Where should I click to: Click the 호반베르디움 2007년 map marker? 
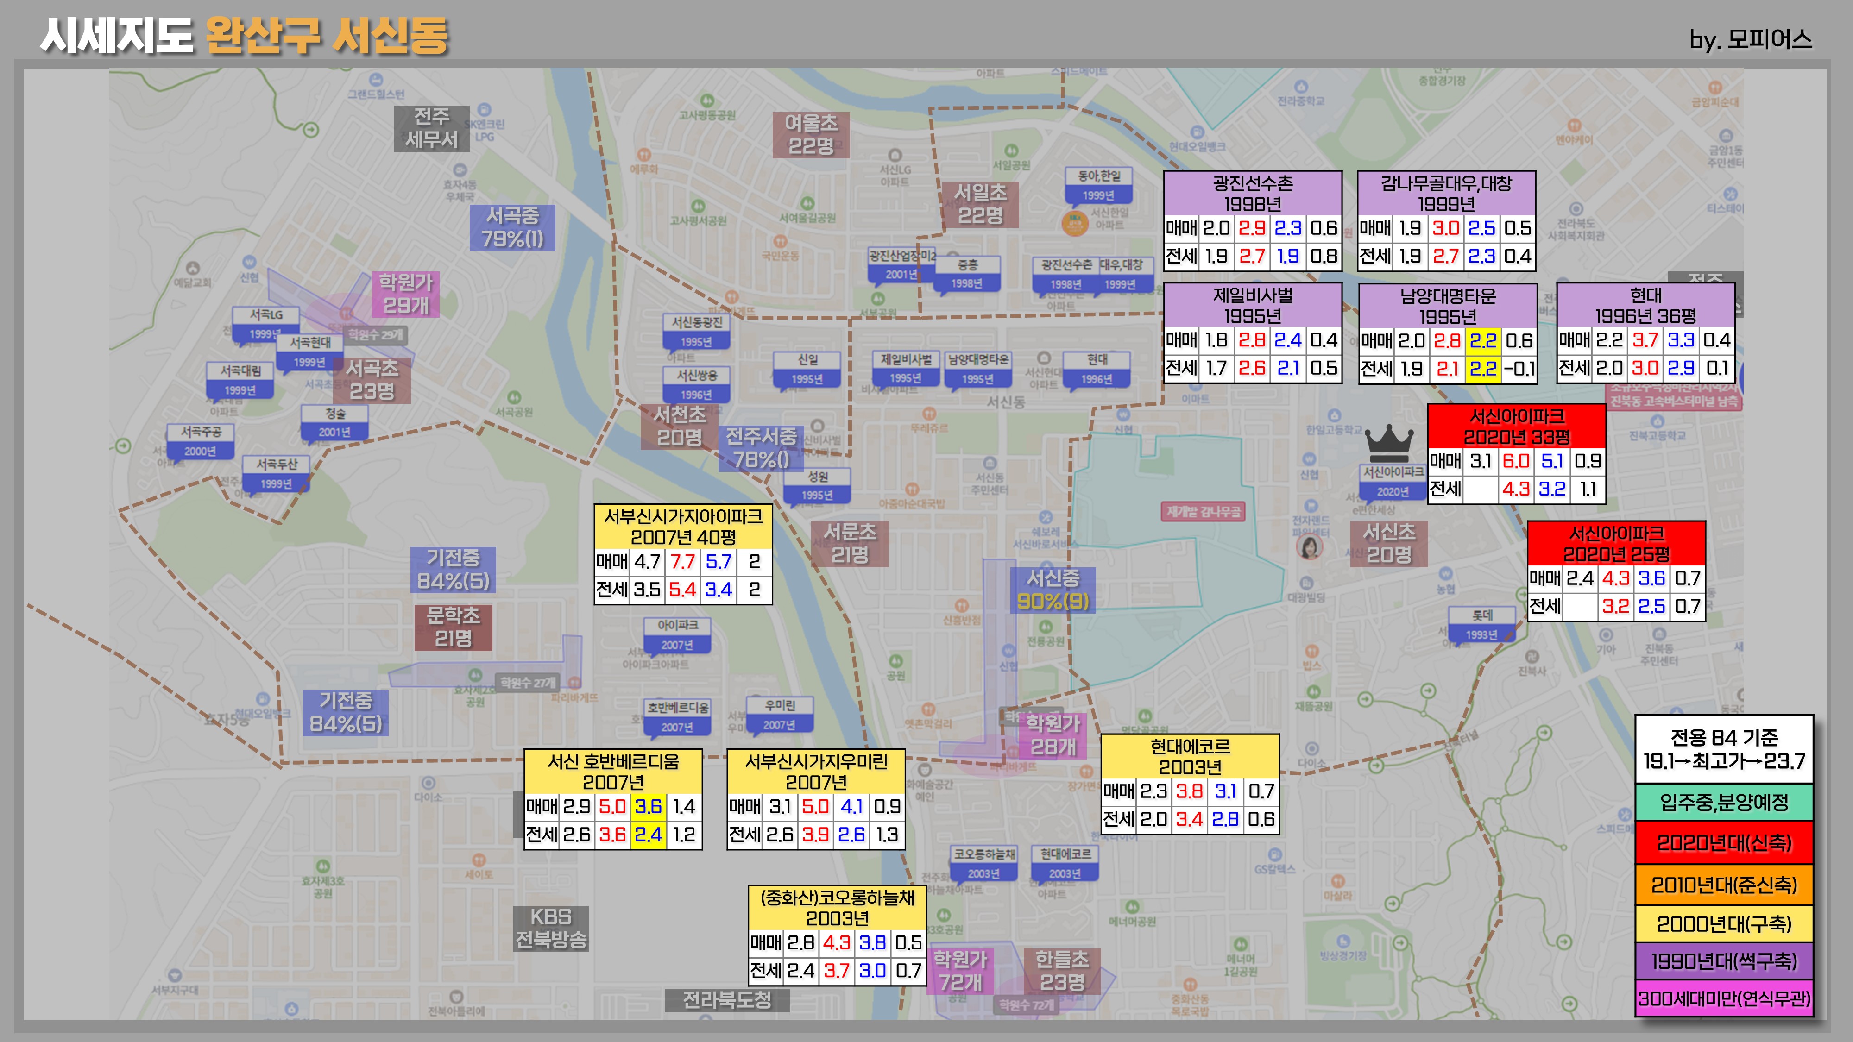(x=678, y=716)
